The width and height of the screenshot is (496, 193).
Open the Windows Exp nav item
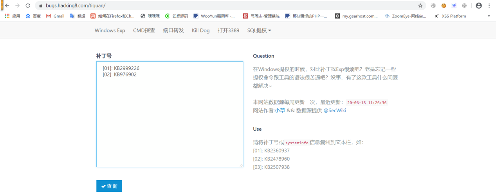110,30
